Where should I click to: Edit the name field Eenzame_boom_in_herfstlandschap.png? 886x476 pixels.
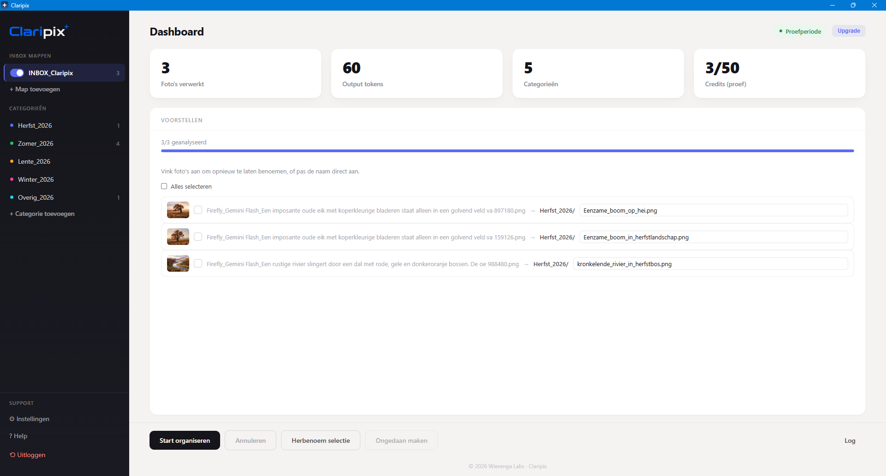[713, 237]
